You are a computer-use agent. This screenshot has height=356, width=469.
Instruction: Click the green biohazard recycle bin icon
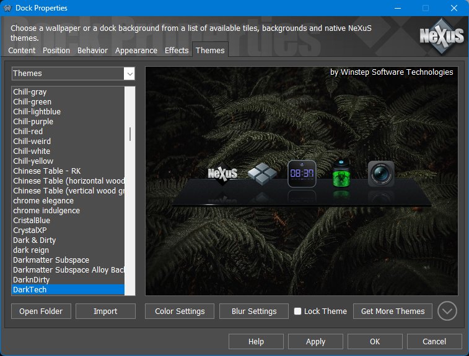pyautogui.click(x=341, y=174)
